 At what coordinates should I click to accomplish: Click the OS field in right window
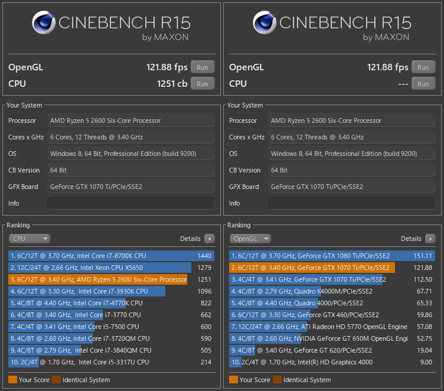tap(351, 154)
